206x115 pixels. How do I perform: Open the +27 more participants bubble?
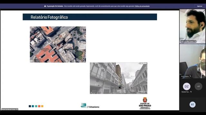[198, 86]
